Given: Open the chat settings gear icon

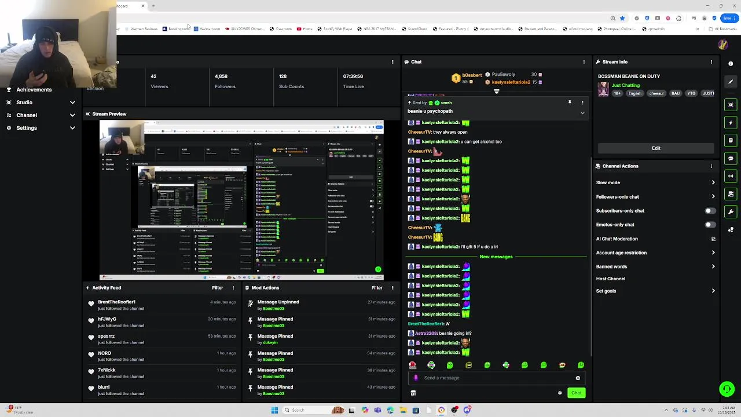Looking at the screenshot, I should coord(560,393).
